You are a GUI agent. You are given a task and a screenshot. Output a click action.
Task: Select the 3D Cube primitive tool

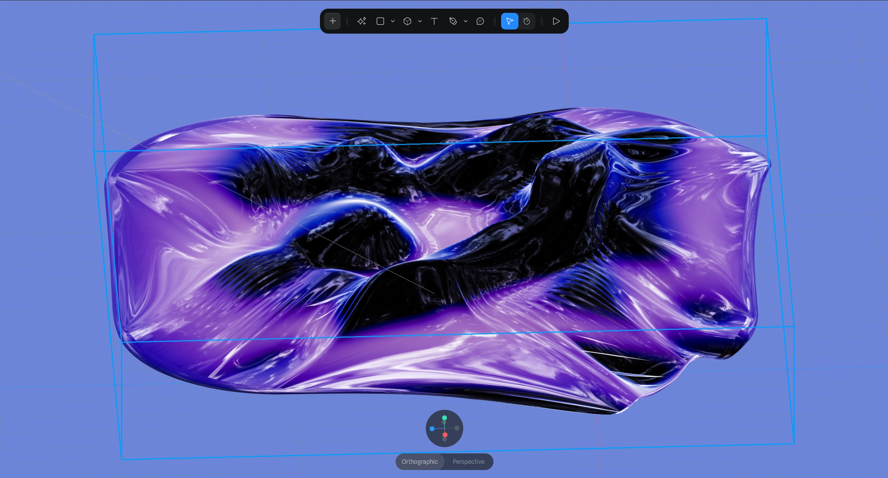click(408, 21)
